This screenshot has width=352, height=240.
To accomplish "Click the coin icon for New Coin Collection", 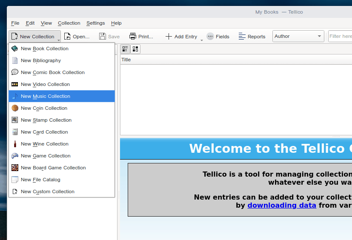I will pos(15,108).
